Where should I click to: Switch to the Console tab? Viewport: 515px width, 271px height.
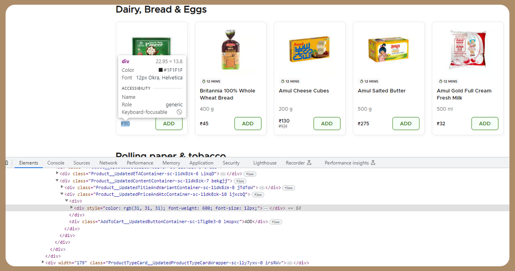coord(56,162)
